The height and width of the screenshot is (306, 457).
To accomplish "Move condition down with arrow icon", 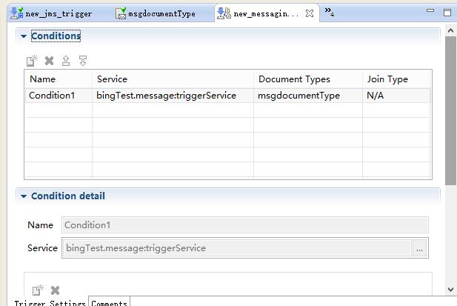I will 82,61.
